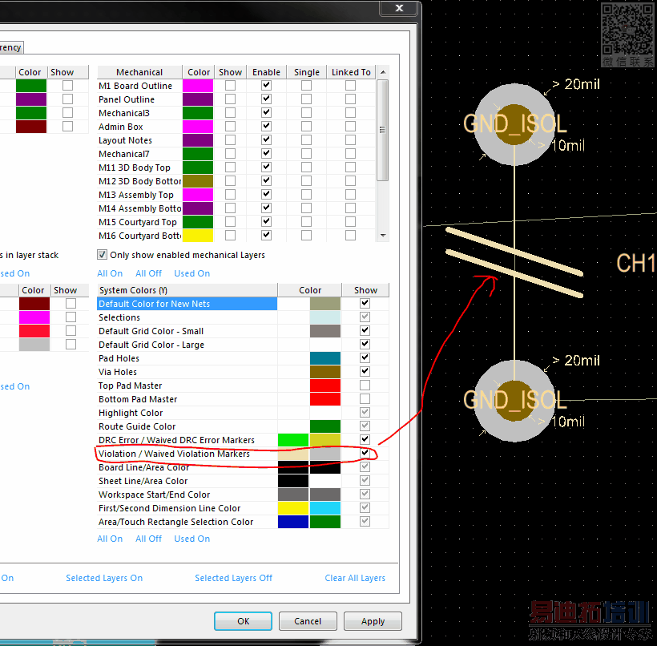Image resolution: width=657 pixels, height=646 pixels.
Task: Click light blue Selections color swatch
Action: click(325, 317)
